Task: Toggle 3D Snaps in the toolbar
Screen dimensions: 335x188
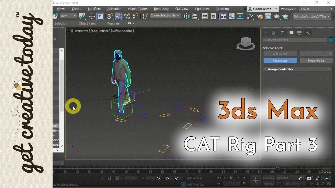Action: [x=110, y=16]
